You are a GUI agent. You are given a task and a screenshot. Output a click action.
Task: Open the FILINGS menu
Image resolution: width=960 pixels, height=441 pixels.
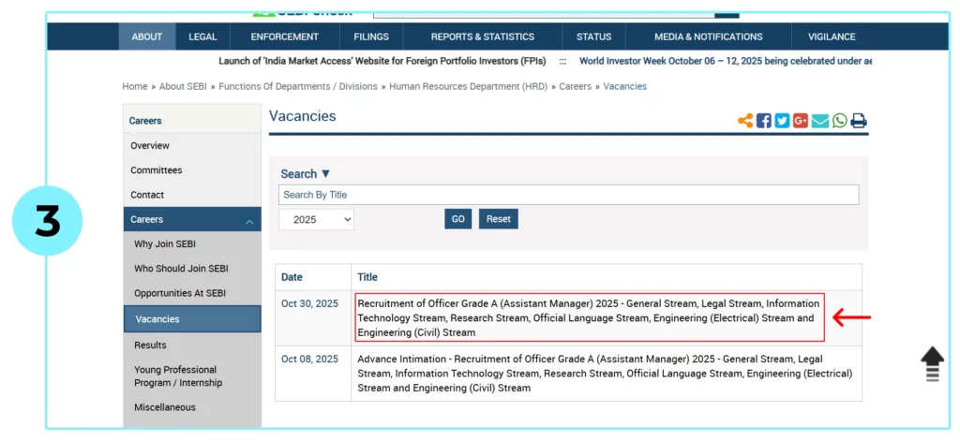click(371, 37)
